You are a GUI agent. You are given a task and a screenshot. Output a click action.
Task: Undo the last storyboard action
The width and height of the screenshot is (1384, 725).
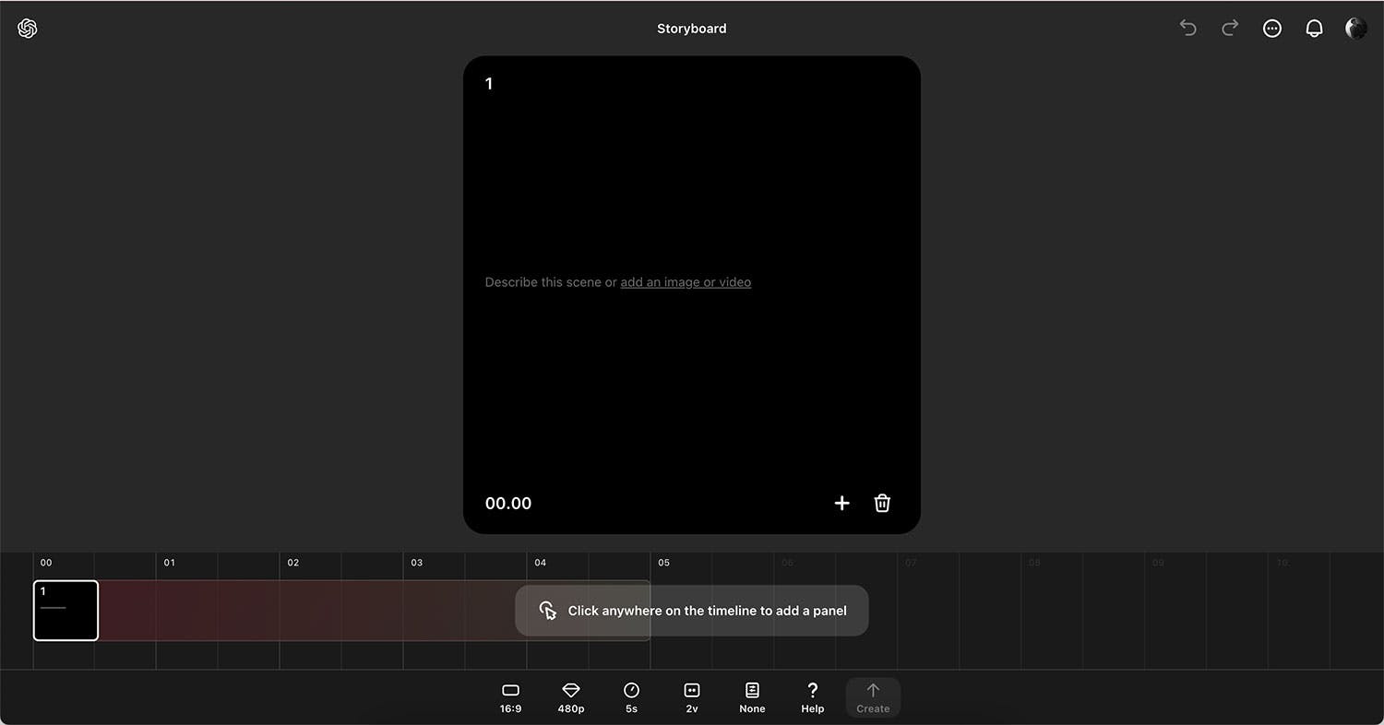click(x=1187, y=28)
